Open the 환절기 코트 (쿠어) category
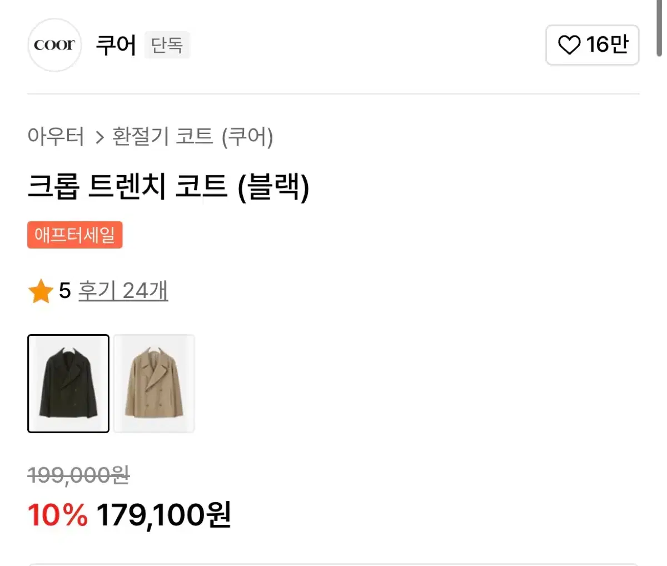This screenshot has height=566, width=667. [193, 136]
